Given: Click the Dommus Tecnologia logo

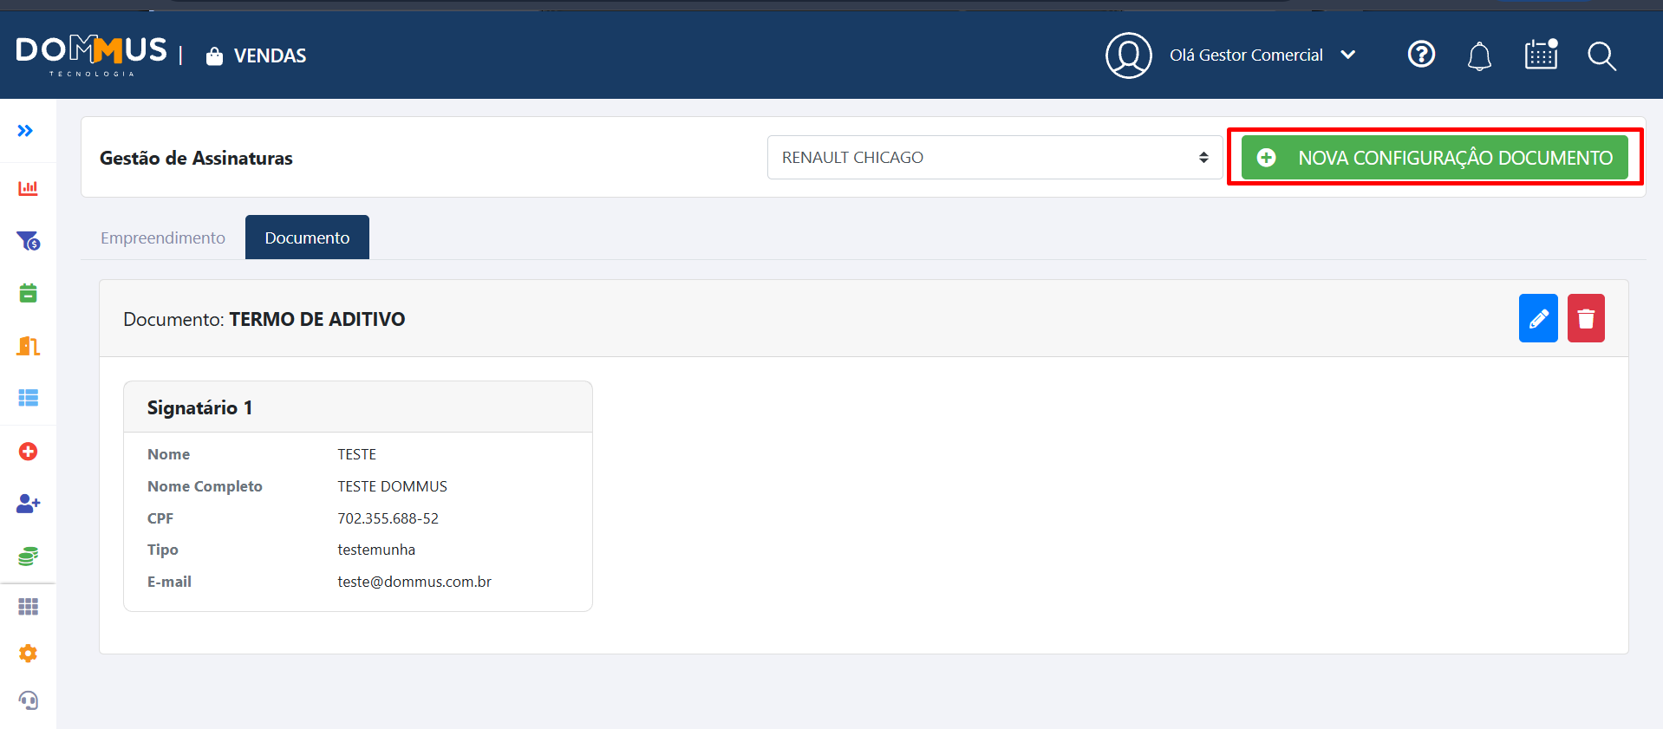Looking at the screenshot, I should tap(91, 55).
